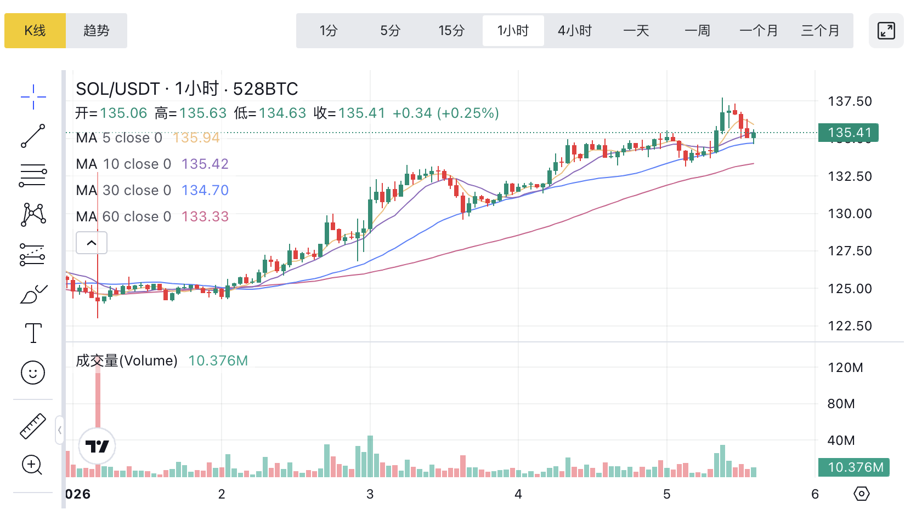Switch to the K线 tab
Screen dimensions: 905x515
click(35, 31)
